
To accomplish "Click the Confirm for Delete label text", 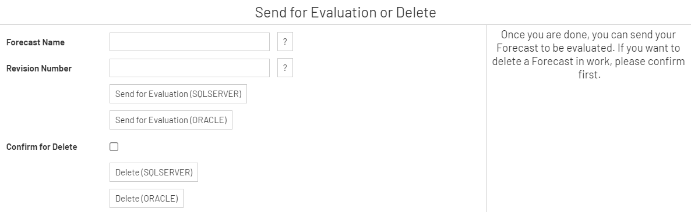I will point(41,147).
